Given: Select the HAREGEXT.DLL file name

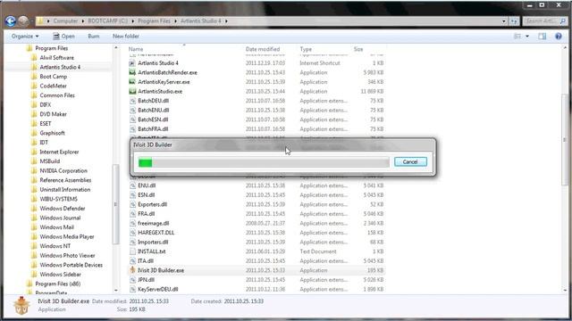Looking at the screenshot, I should click(x=156, y=233).
